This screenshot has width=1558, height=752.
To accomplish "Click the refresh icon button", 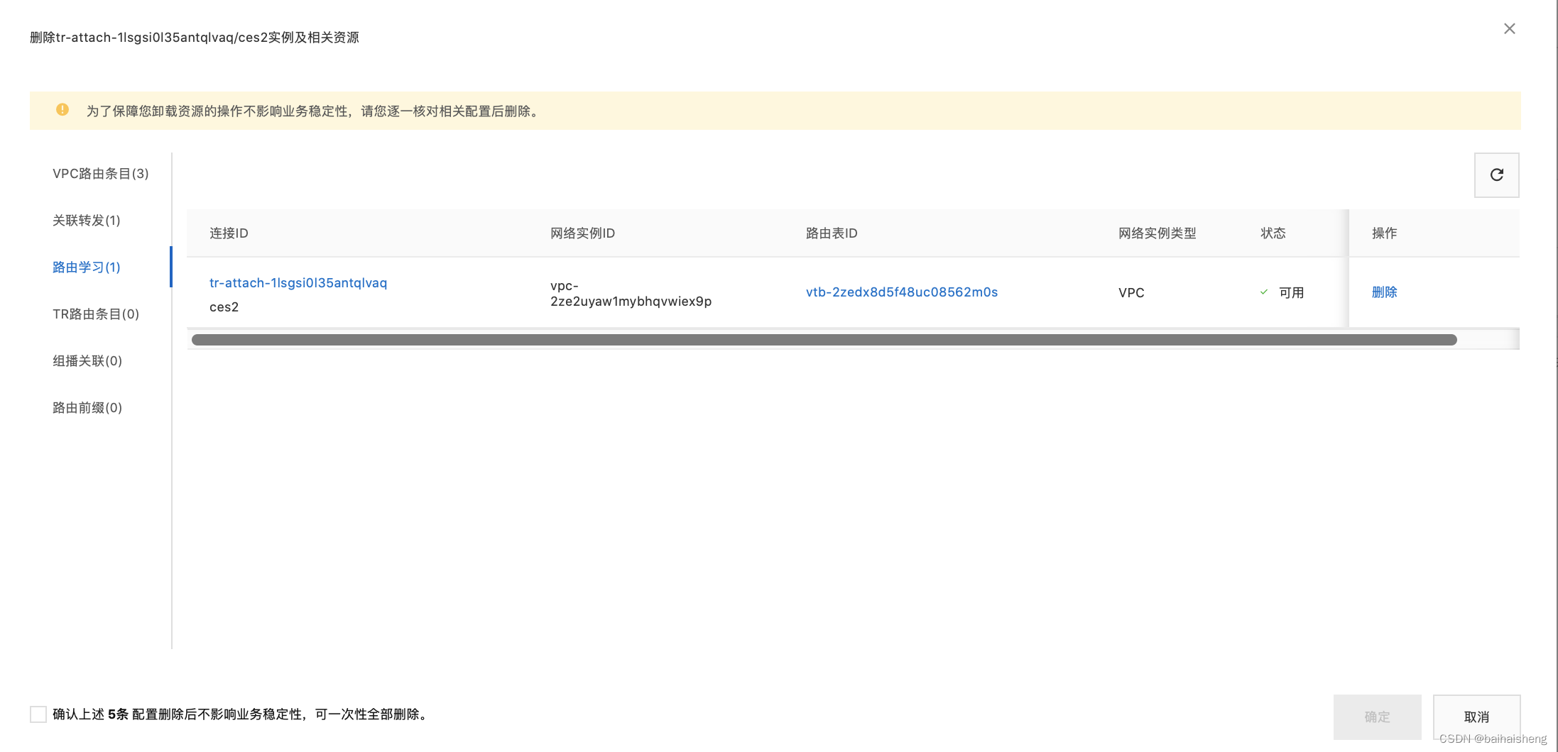I will (x=1496, y=175).
